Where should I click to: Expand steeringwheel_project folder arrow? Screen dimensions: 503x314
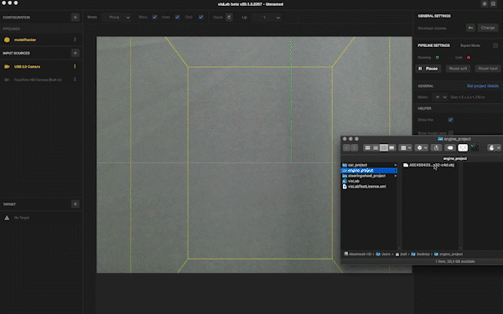(395, 176)
